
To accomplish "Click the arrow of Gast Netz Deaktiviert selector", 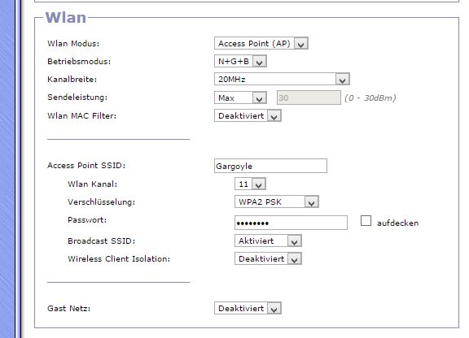I will (x=274, y=309).
